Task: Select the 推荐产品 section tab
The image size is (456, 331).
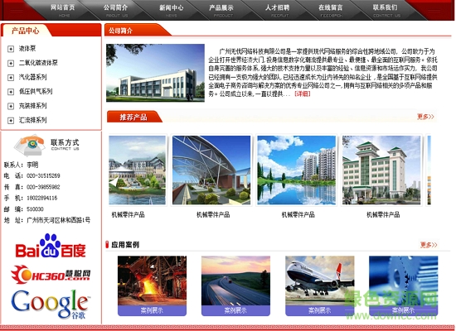Action: (x=133, y=117)
